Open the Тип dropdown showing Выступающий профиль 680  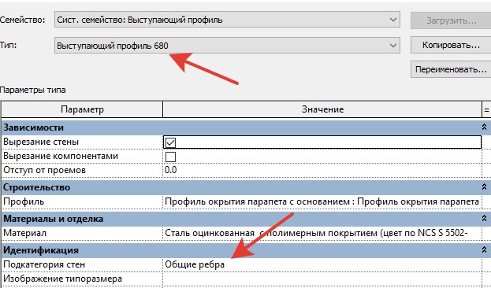coord(227,46)
